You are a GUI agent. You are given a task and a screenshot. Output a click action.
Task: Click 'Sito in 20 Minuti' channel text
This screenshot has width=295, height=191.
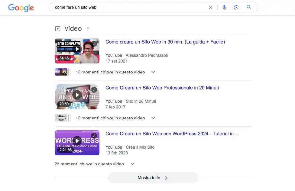141,101
